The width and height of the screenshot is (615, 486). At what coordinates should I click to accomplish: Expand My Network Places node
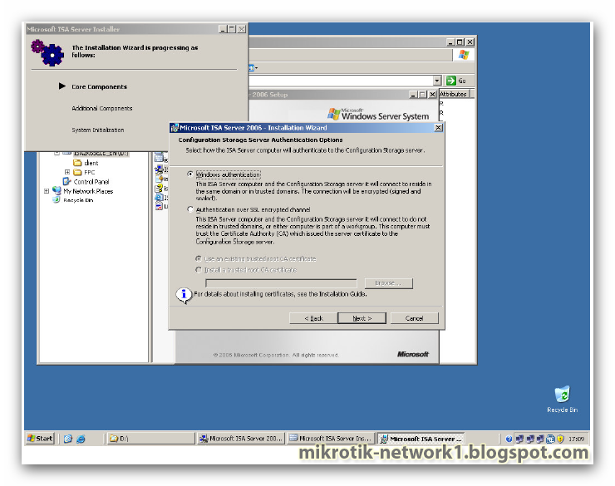47,191
